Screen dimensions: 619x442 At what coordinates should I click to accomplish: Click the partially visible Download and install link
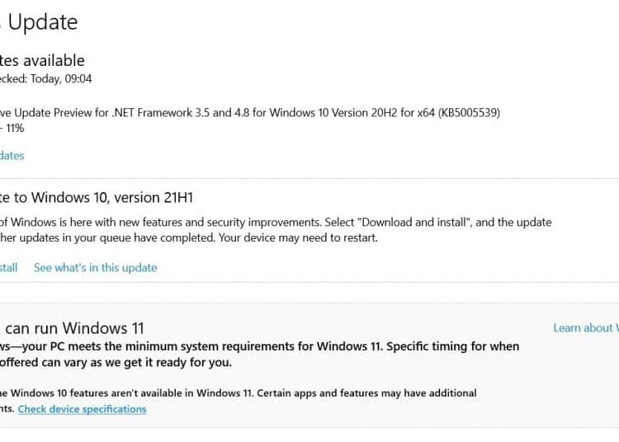(x=9, y=268)
